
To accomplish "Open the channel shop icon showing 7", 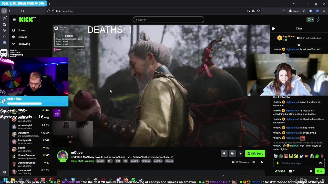I will click(x=292, y=171).
